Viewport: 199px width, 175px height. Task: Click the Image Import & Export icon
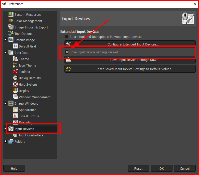tap(11, 27)
